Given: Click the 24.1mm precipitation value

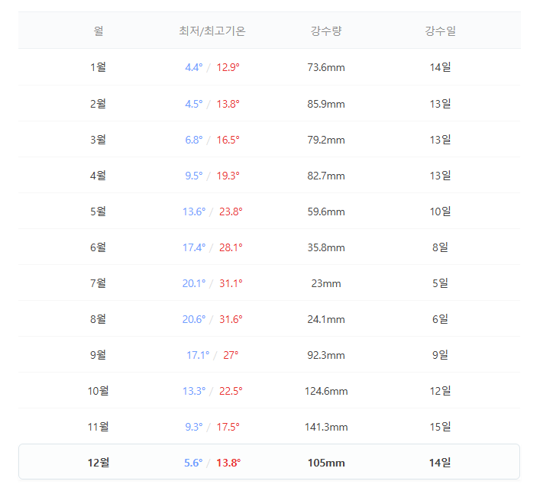Looking at the screenshot, I should 326,319.
